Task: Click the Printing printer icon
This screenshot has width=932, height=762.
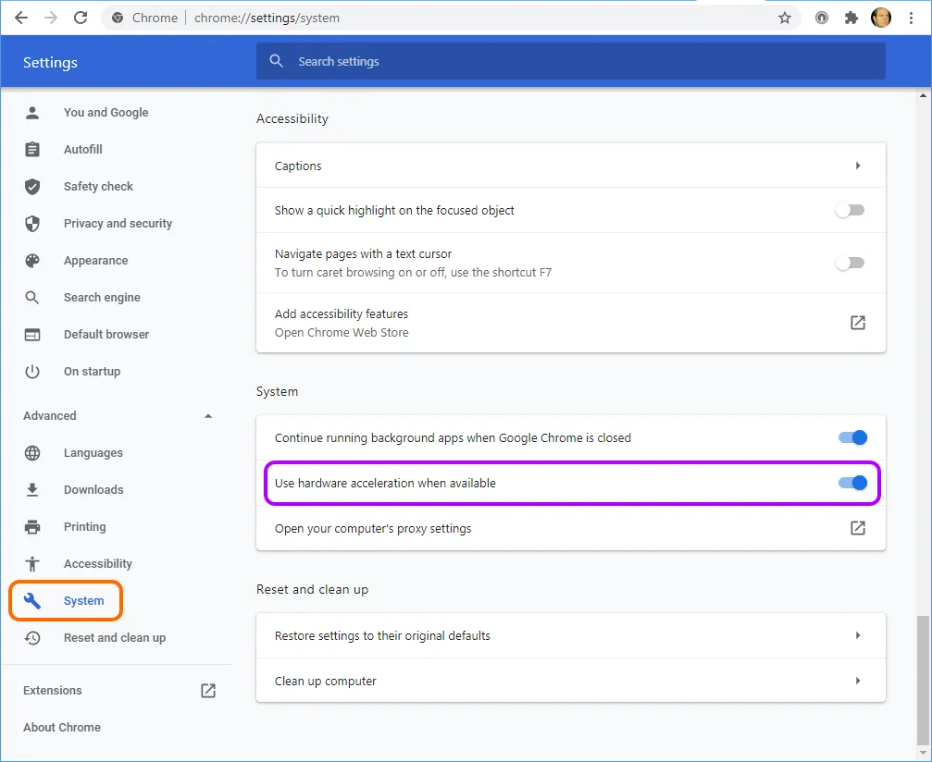Action: [32, 527]
